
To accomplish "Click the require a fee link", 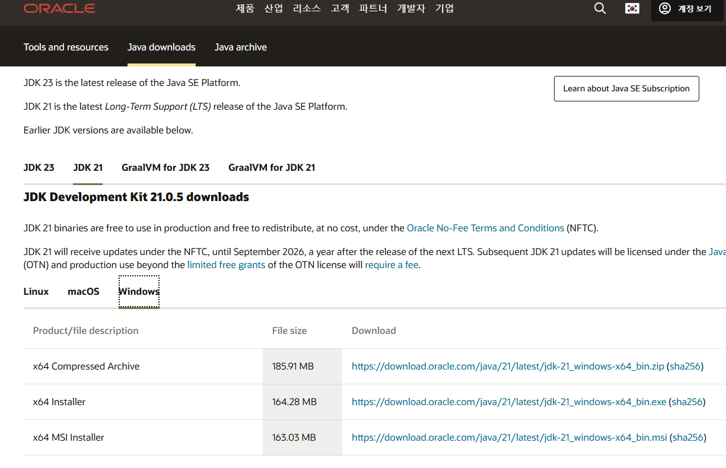I will pos(391,265).
